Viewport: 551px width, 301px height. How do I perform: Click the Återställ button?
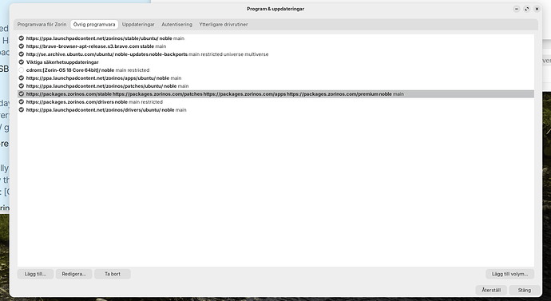(491, 290)
